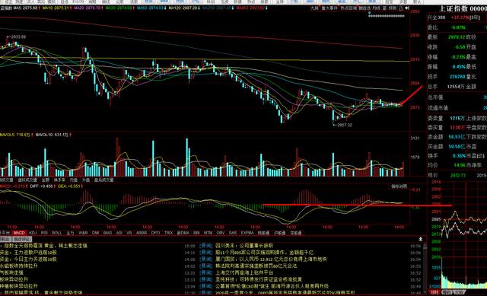Screen dimensions: 487x296
Task: Click the dotted event marker row on chart
Action: [x=386, y=15]
